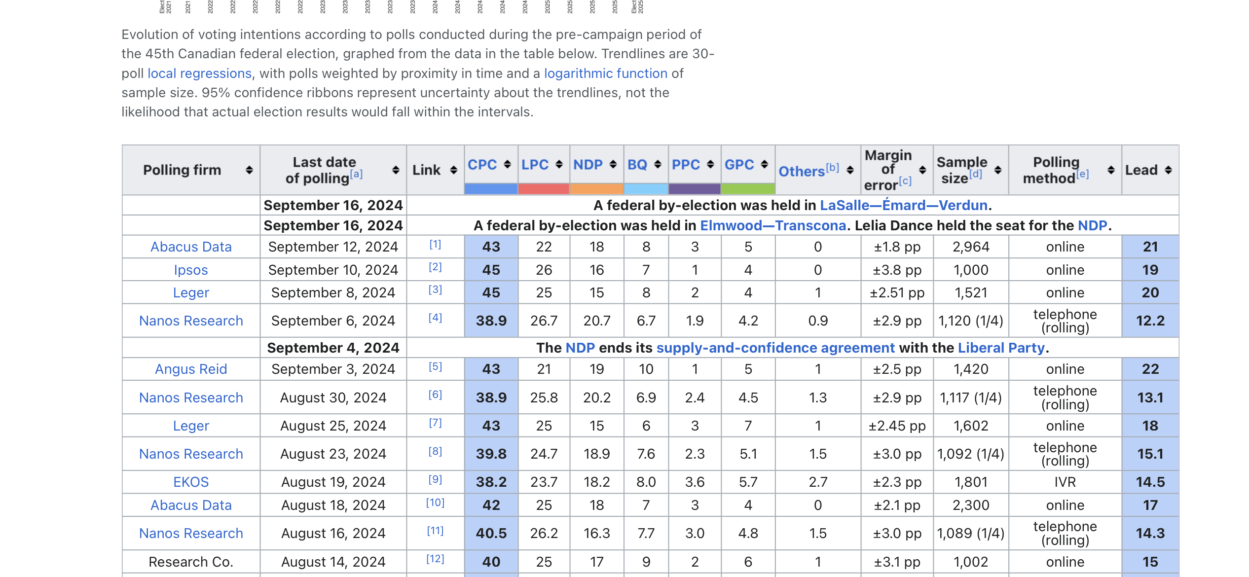Sort by Sample size column
This screenshot has height=577, width=1249.
point(998,170)
